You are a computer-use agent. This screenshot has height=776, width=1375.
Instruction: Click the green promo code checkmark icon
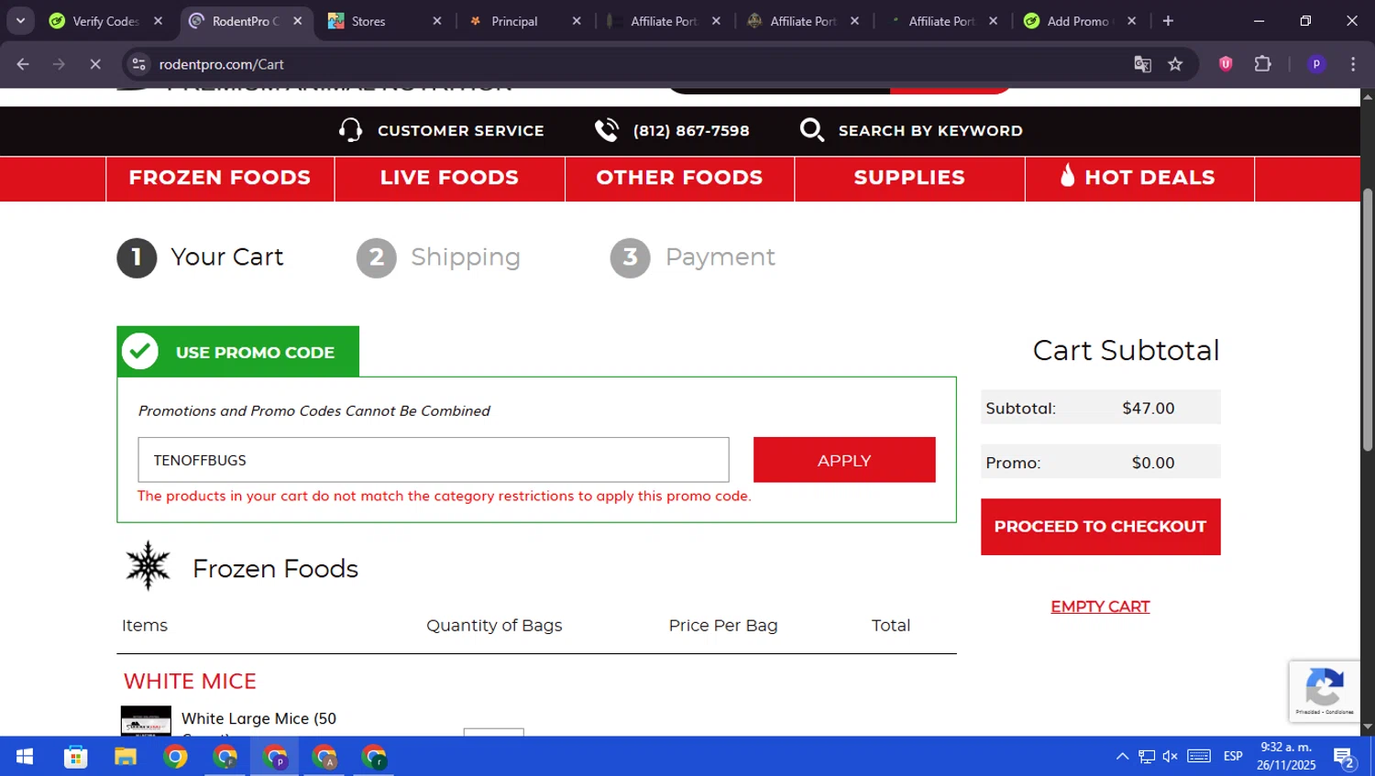[140, 351]
